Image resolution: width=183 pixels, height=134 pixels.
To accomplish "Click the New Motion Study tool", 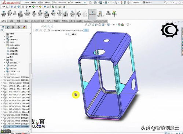I will click(66, 14).
